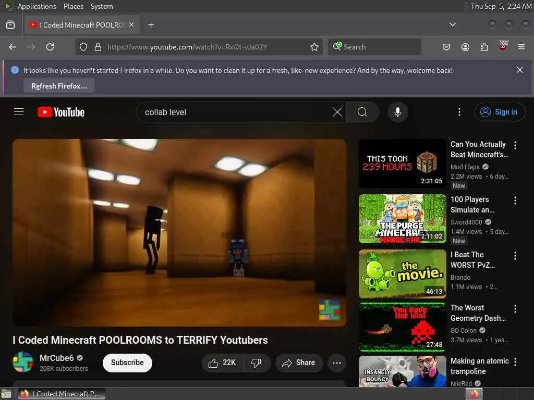Close the I Coded Minecraft tab
The image size is (534, 400).
(131, 24)
